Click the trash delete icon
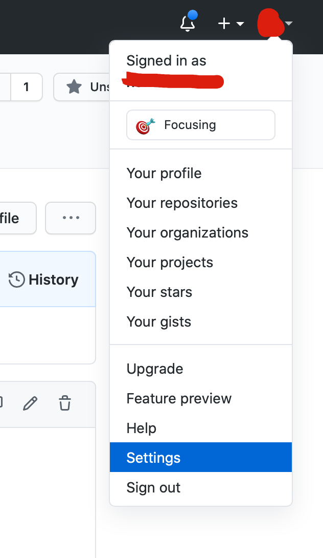323x558 pixels. (x=65, y=403)
